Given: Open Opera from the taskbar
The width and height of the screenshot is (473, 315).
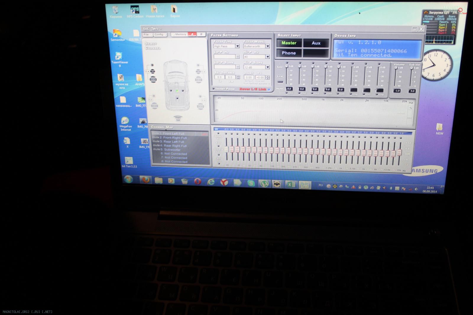Looking at the screenshot, I should pos(197,182).
